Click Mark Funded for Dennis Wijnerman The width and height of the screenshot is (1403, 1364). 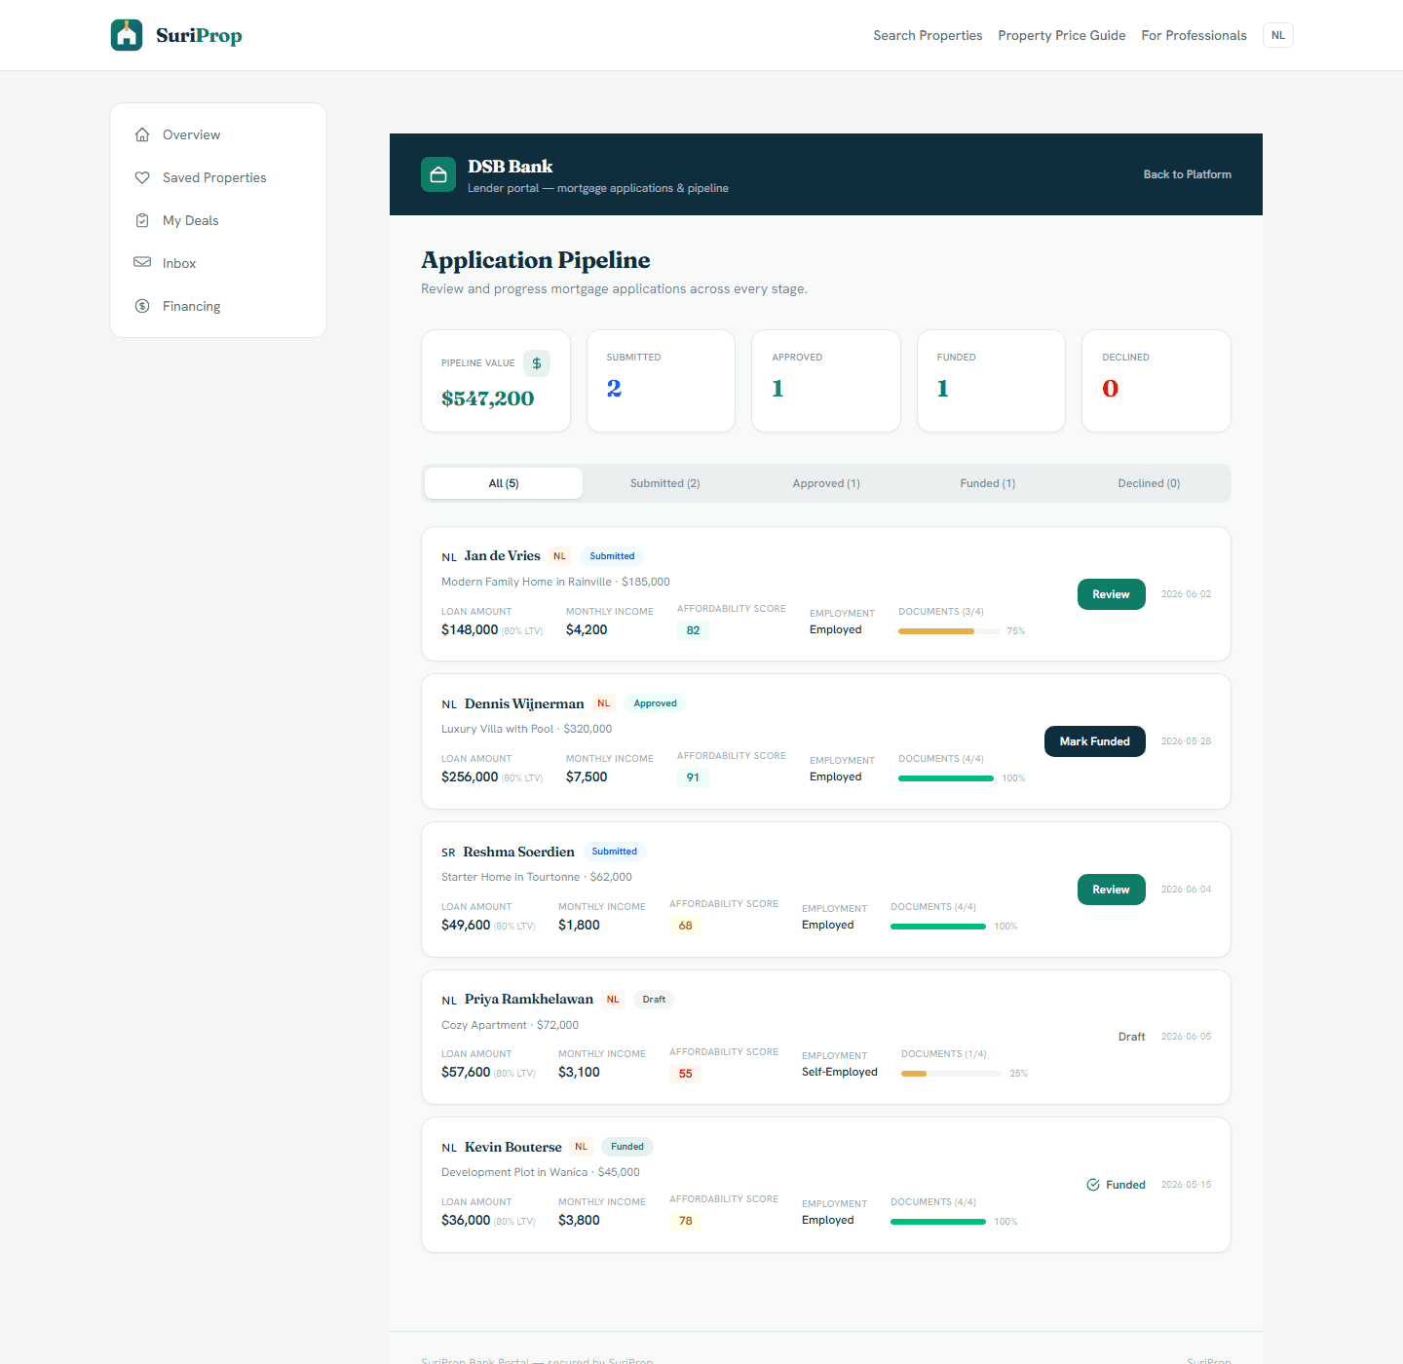[x=1095, y=741]
